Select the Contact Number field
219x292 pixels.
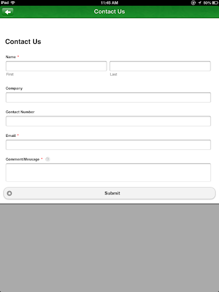click(x=108, y=121)
